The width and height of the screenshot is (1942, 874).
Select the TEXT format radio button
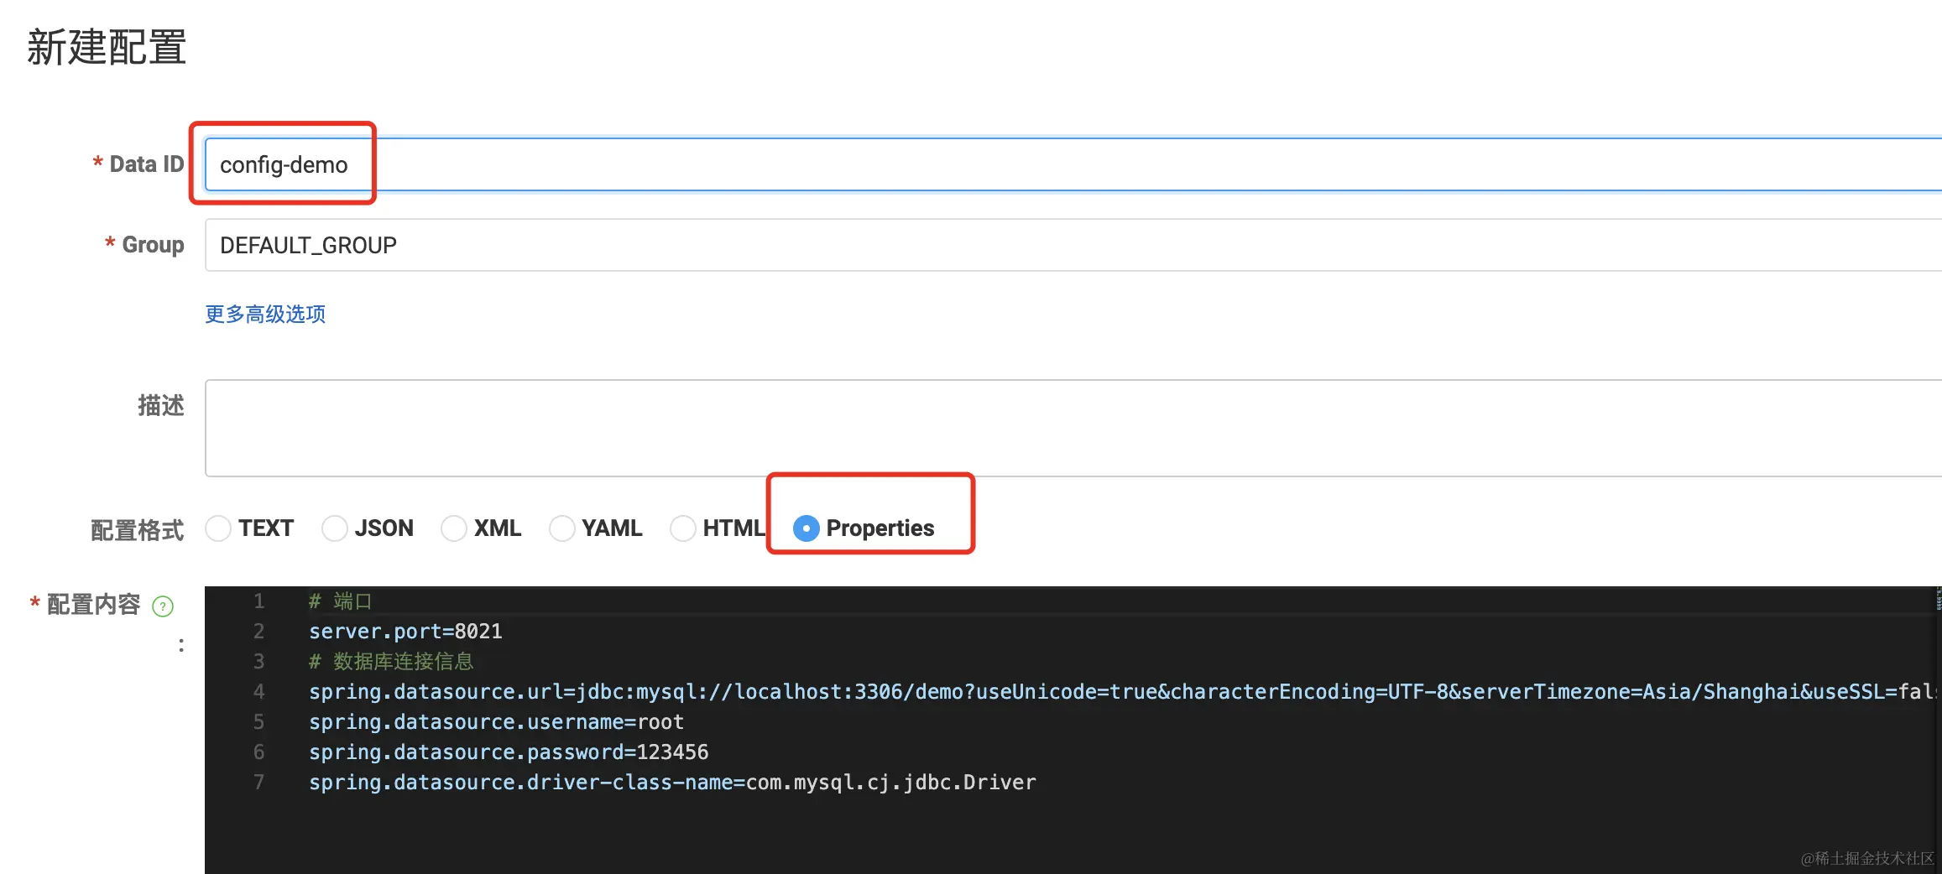point(218,528)
